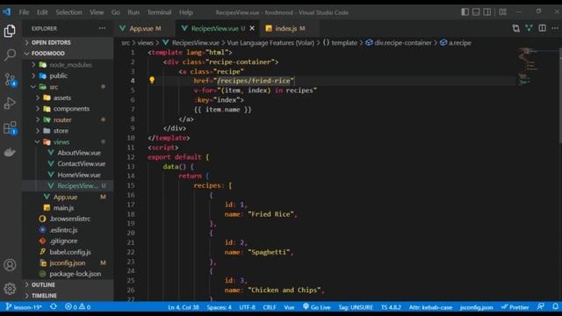The width and height of the screenshot is (562, 316).
Task: Open editor more actions ellipsis
Action: pos(555,28)
